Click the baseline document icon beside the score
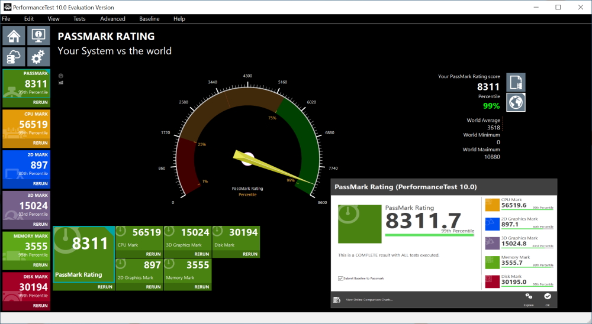The height and width of the screenshot is (324, 592). (516, 82)
